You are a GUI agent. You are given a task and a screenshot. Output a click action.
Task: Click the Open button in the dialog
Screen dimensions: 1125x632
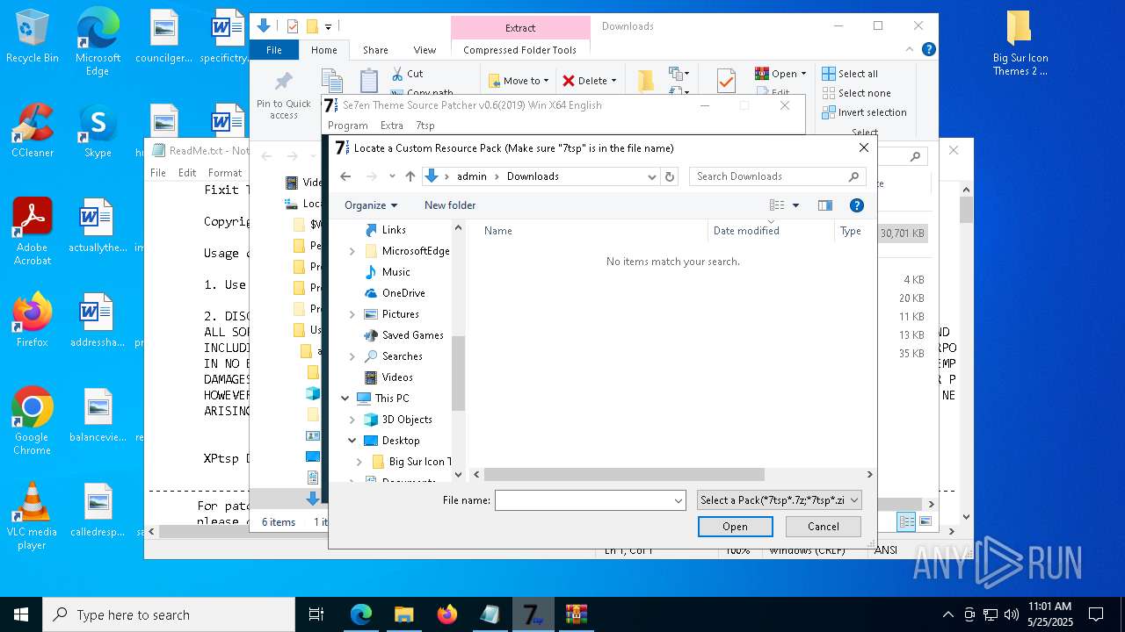pyautogui.click(x=735, y=527)
